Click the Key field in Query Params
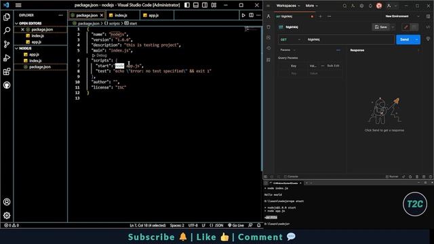434x244 pixels. pos(294,73)
